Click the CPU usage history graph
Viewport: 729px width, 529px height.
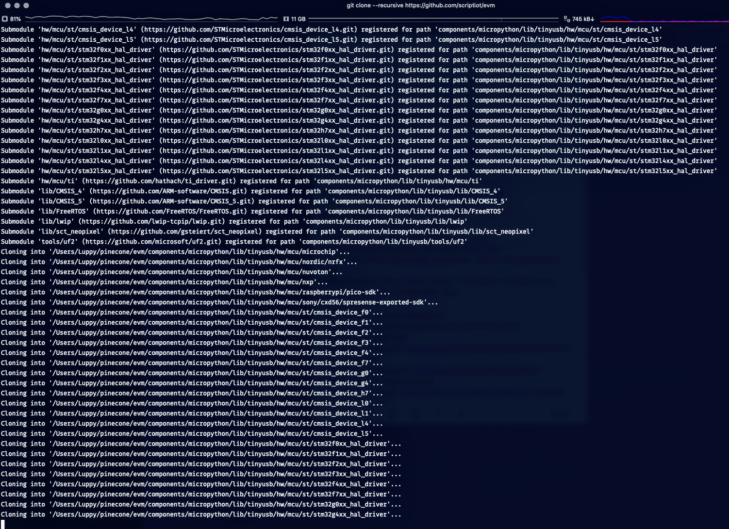pyautogui.click(x=150, y=18)
